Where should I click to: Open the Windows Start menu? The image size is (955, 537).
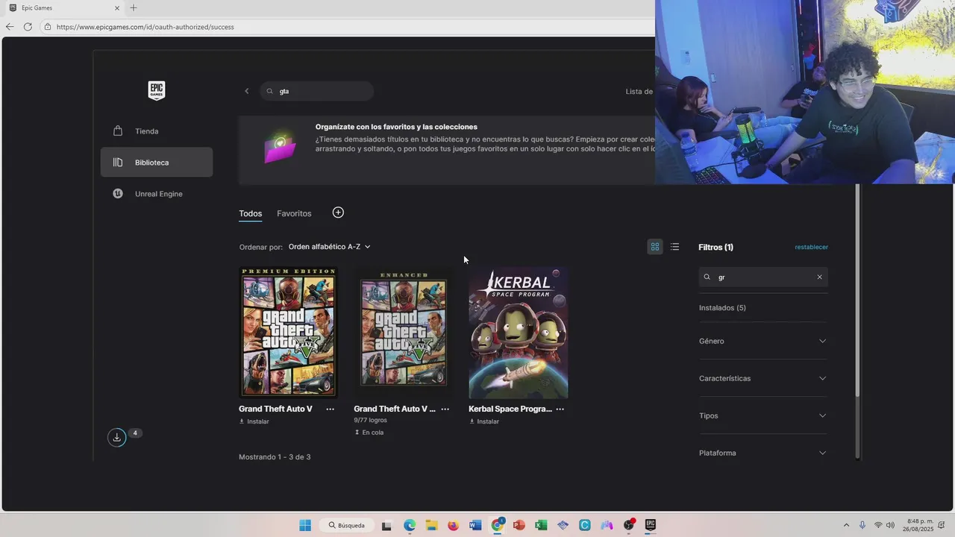pyautogui.click(x=305, y=525)
